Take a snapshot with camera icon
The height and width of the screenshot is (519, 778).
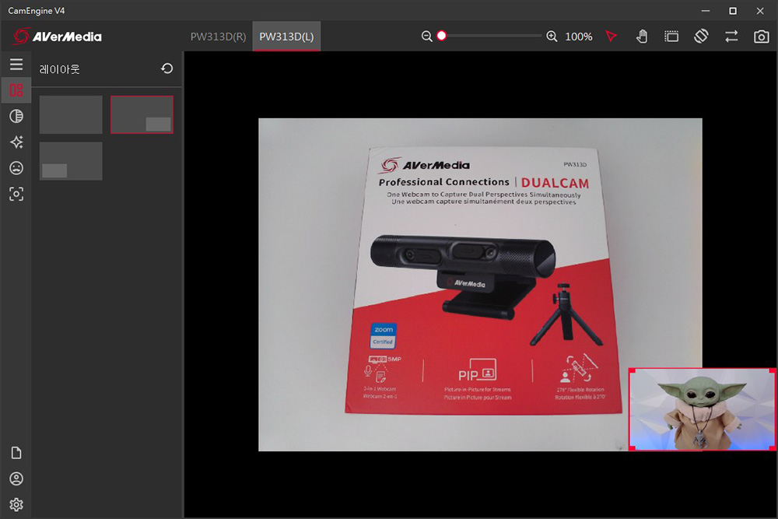point(761,37)
